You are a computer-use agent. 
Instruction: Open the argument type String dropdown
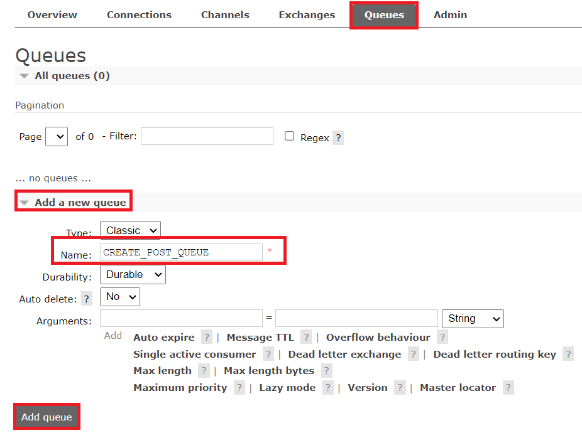pyautogui.click(x=473, y=319)
